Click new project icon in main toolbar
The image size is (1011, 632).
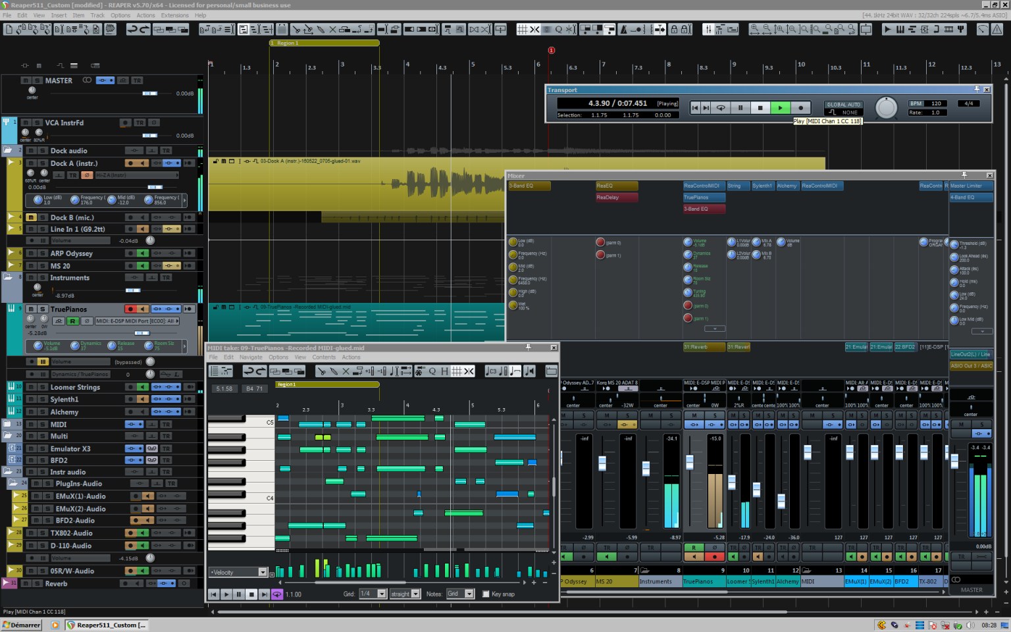click(x=9, y=29)
